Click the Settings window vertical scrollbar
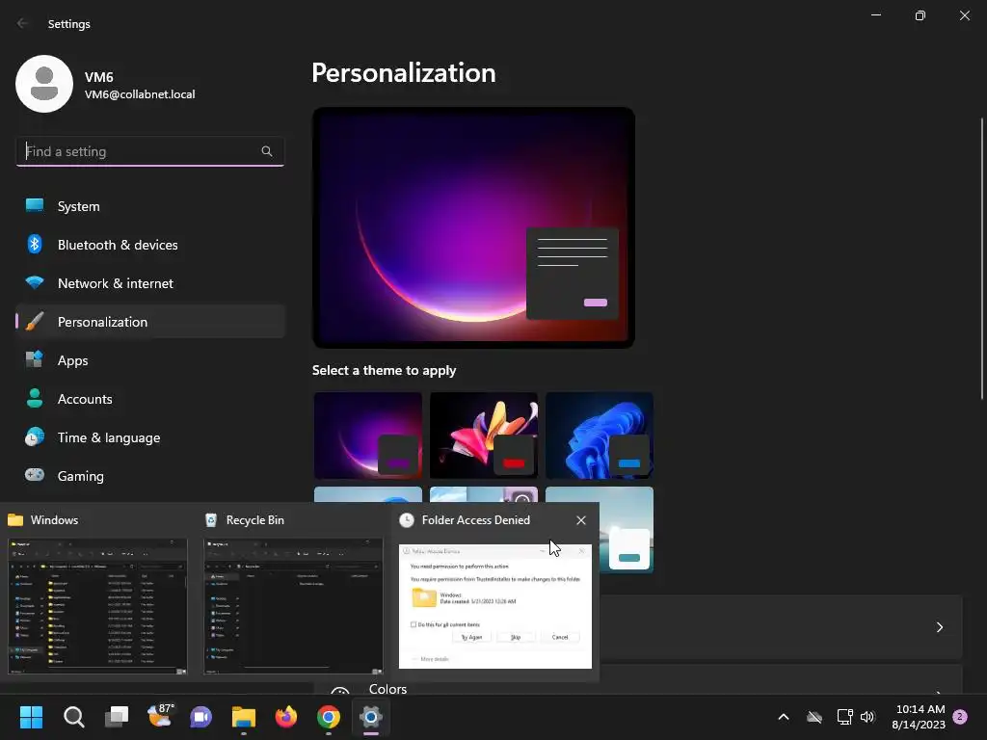This screenshot has height=740, width=987. point(982,258)
